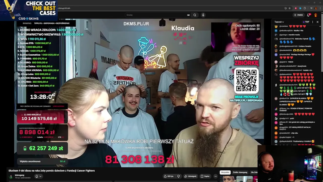This screenshot has width=323, height=182.
Task: Click the video title text
Action: point(51,171)
